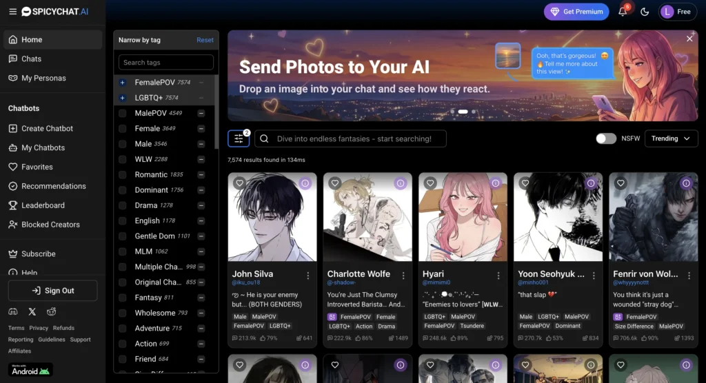Open Chats in sidebar
The width and height of the screenshot is (706, 383).
[52, 59]
